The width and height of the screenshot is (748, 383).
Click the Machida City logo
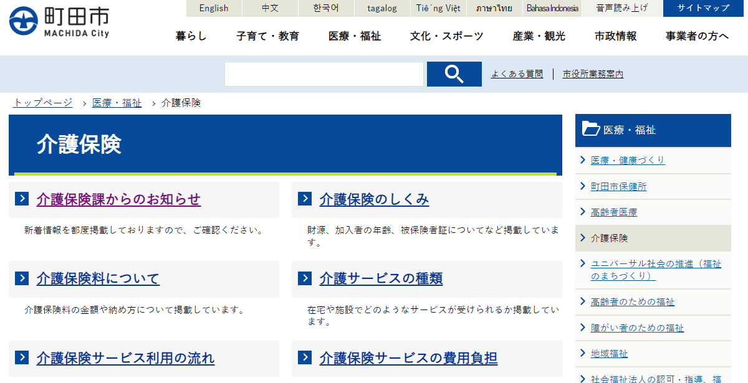coord(59,22)
